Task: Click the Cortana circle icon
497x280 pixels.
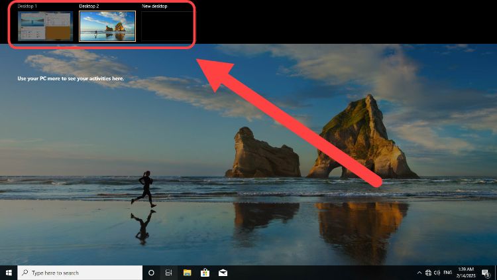Action: click(x=151, y=273)
